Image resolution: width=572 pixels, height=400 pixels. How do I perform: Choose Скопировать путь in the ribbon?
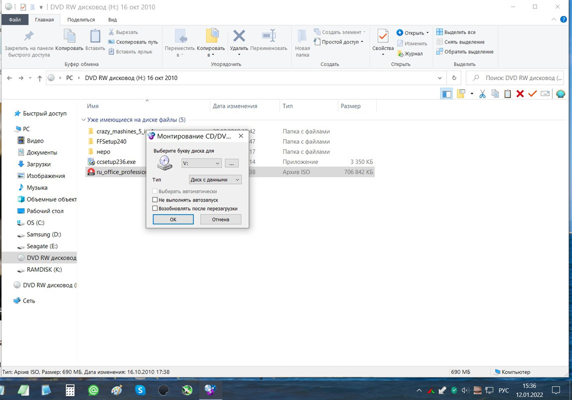point(133,42)
